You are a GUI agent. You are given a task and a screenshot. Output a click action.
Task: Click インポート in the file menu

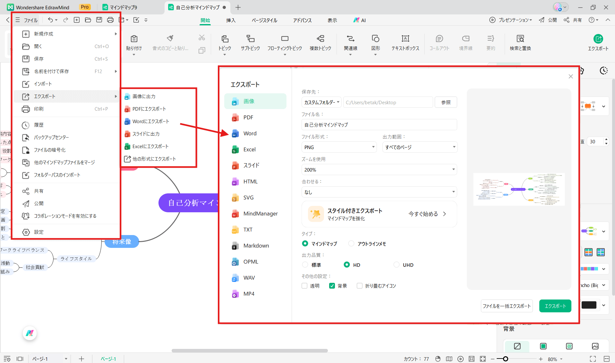(66, 84)
